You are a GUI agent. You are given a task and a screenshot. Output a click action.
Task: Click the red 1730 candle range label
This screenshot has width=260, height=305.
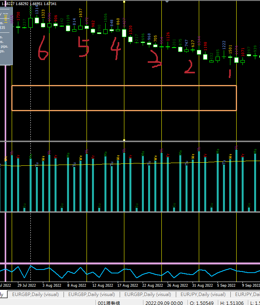pos(18,16)
